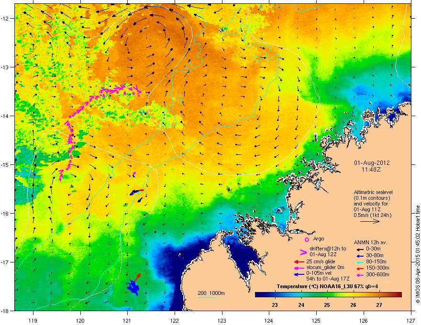This screenshot has width=421, height=325.
Task: Click the 'Argo' legend label
Action: coord(319,238)
